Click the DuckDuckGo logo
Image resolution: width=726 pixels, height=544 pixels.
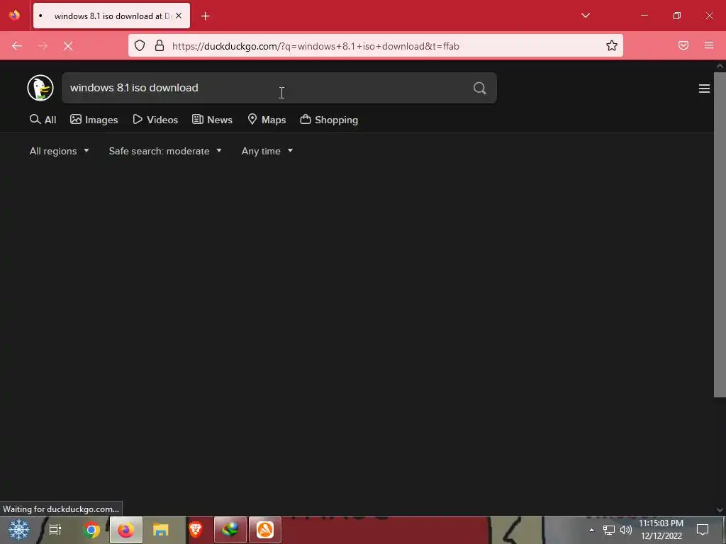(40, 88)
